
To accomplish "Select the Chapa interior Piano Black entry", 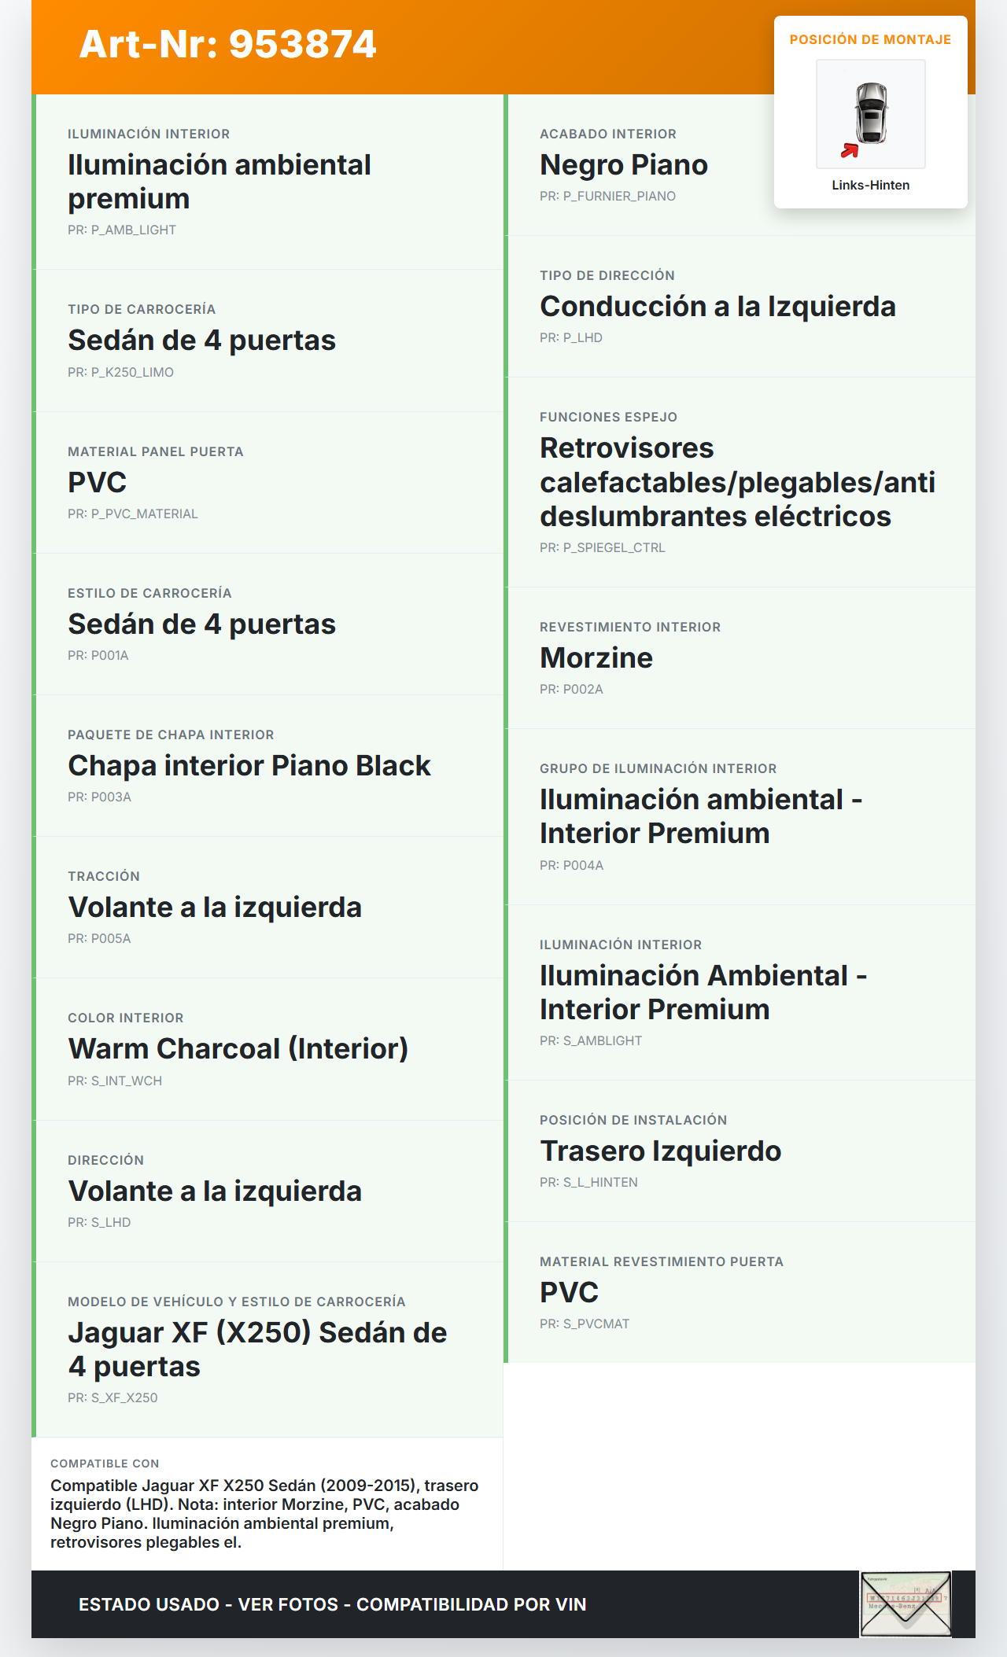I will point(249,766).
